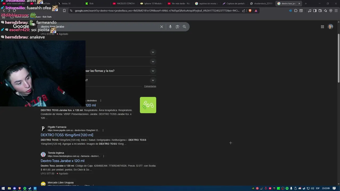Open the Extensions puzzle piece icon

pyautogui.click(x=296, y=11)
